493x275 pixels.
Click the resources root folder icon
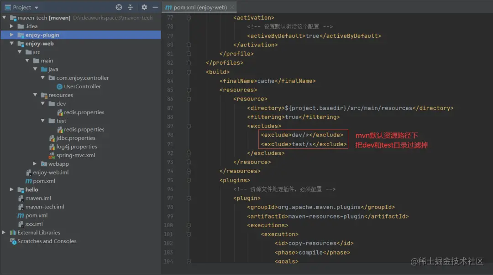click(x=44, y=95)
